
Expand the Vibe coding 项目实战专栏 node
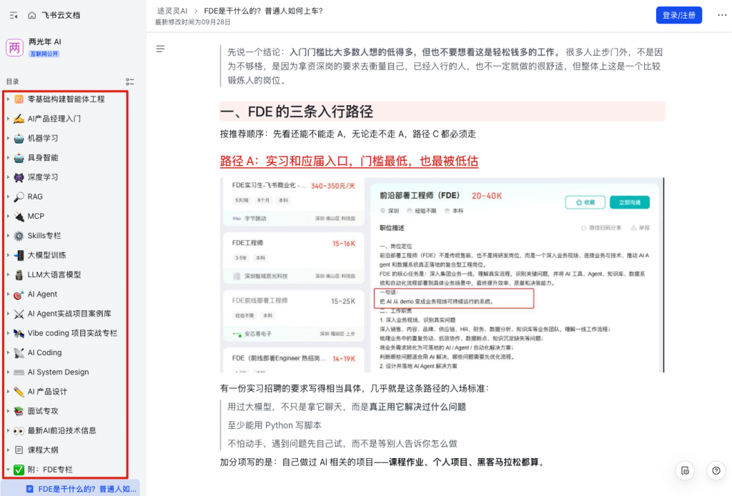[8, 332]
